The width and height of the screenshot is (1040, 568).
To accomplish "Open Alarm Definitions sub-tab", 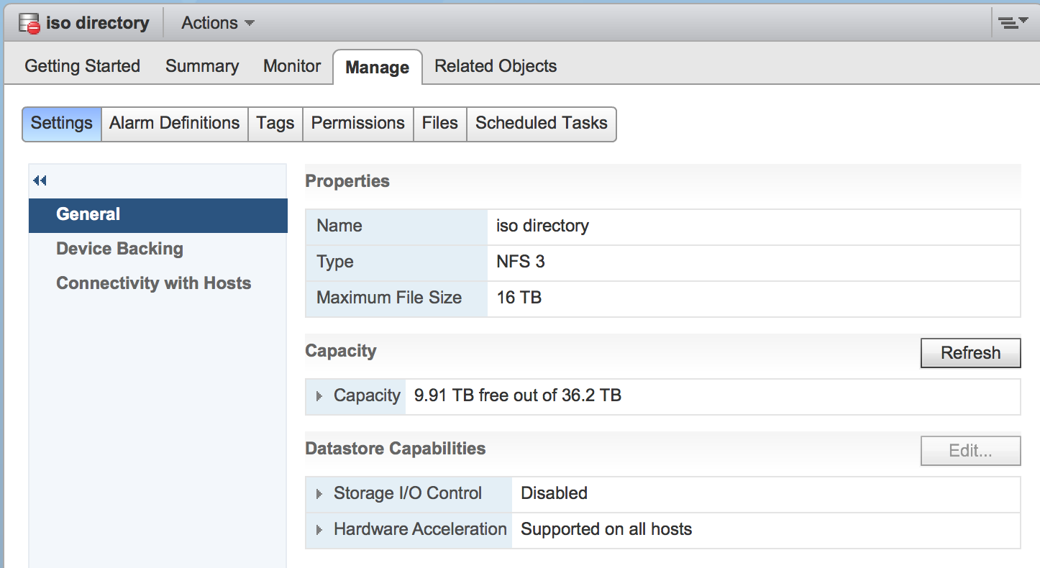I will pyautogui.click(x=175, y=123).
